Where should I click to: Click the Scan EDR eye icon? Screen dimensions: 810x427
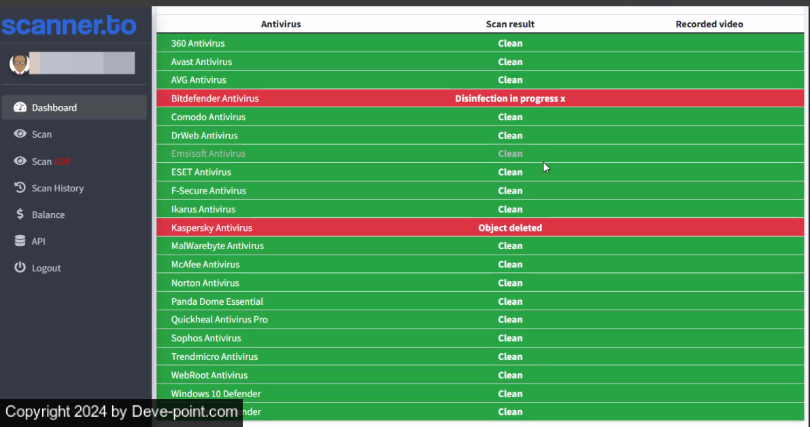coord(20,161)
